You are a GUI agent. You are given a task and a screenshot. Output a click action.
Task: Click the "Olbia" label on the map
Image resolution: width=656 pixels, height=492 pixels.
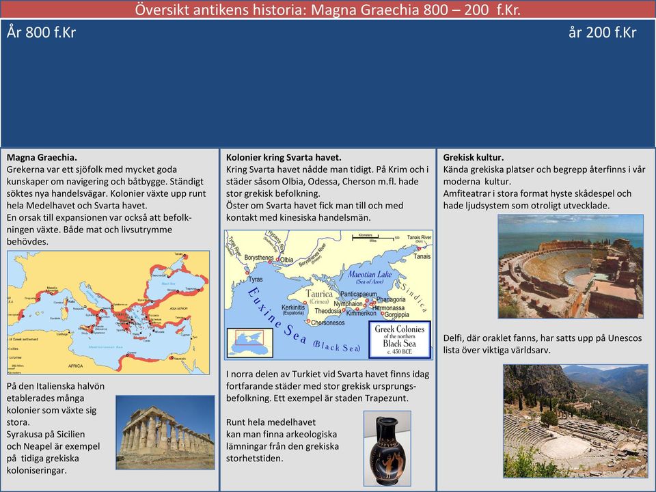[286, 260]
